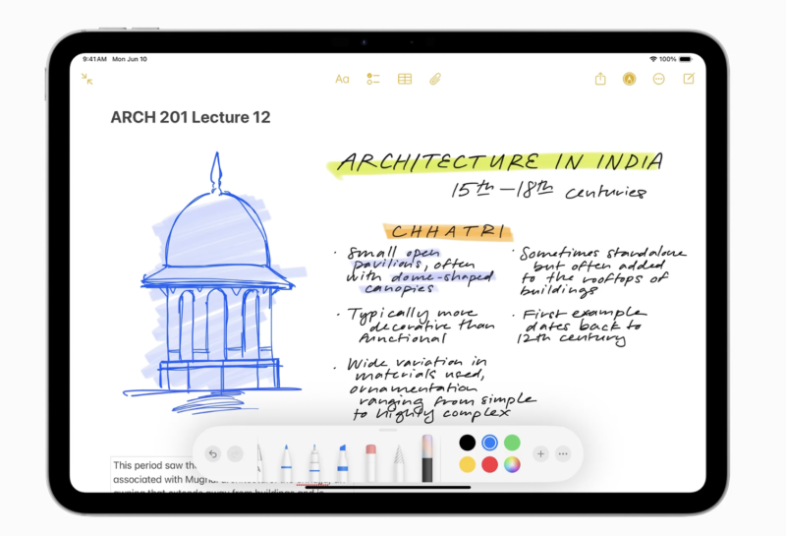
Task: Choose the blue highlighter marker tool
Action: pyautogui.click(x=343, y=460)
